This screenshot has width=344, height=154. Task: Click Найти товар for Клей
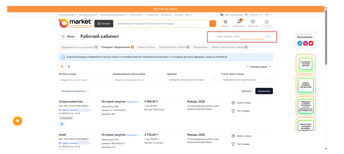tap(241, 136)
